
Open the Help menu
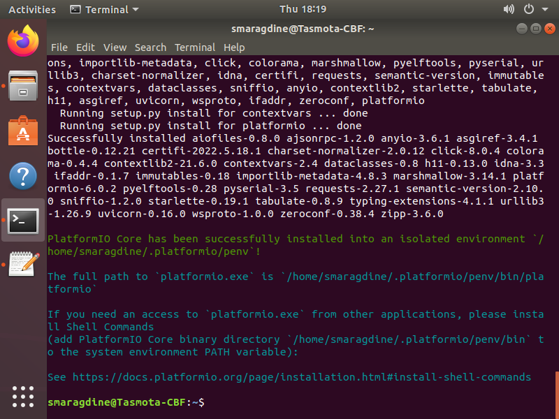[234, 47]
